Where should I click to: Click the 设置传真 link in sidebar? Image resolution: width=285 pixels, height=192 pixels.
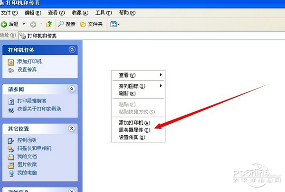(x=27, y=70)
